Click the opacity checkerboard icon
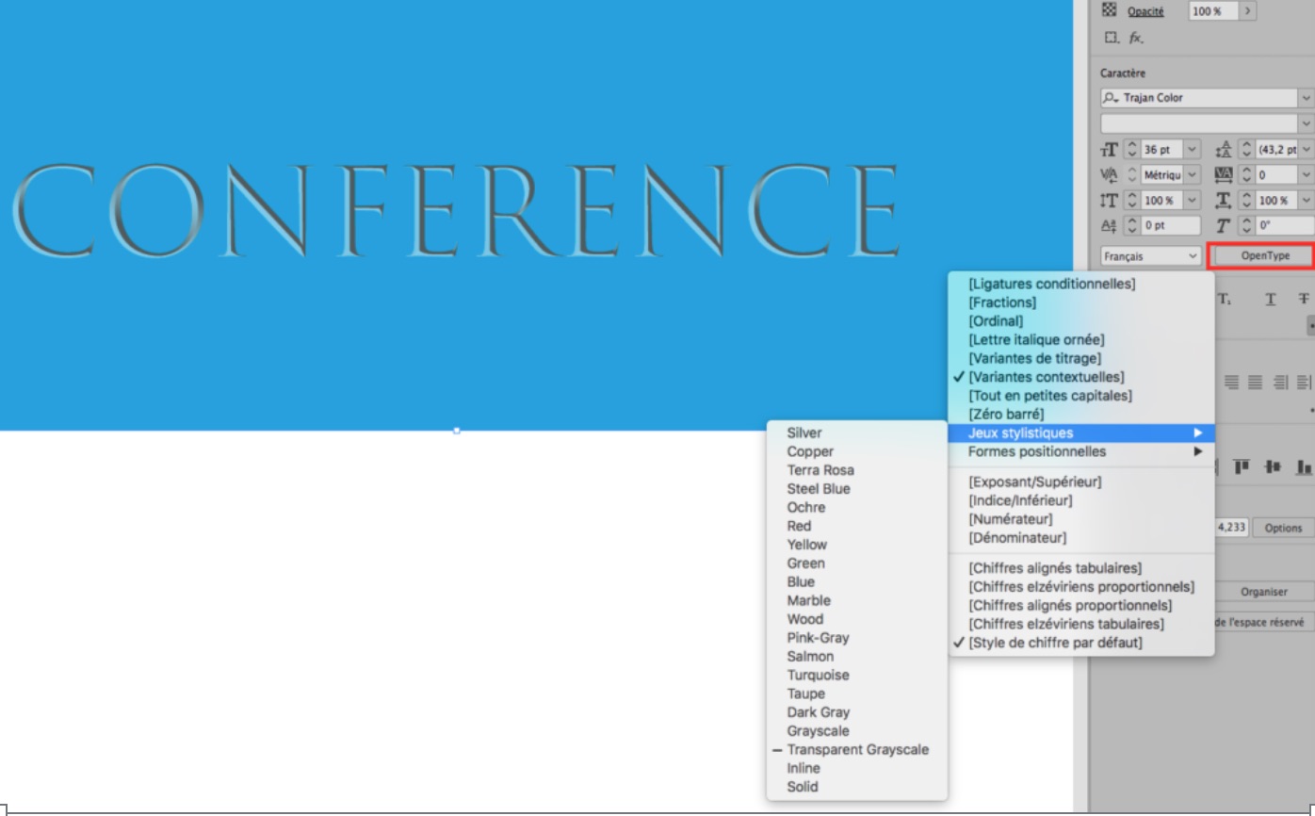Viewport: 1315px width, 816px height. 1109,11
